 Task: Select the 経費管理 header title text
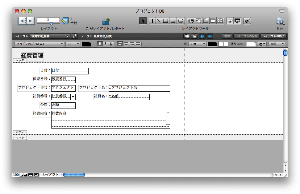[x=32, y=55]
